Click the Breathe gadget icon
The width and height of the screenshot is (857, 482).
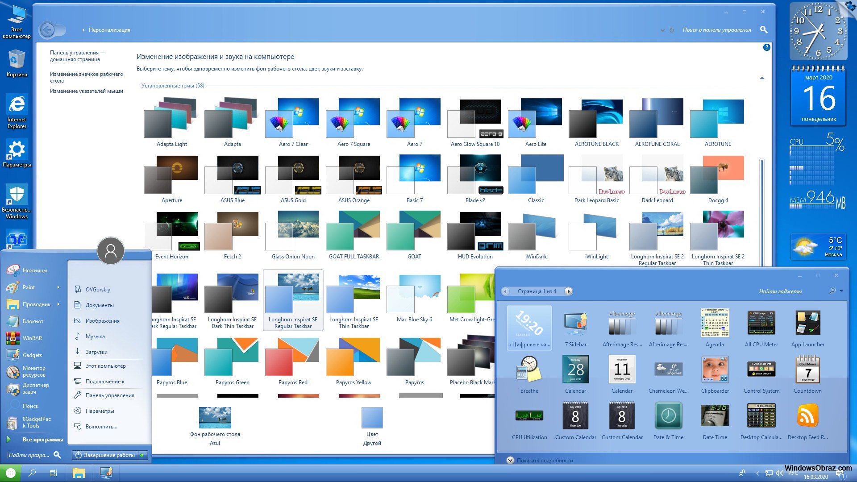(x=529, y=370)
